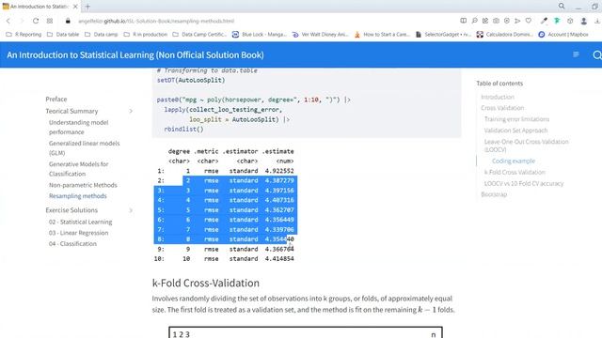Open the How to Start a Care... bookmark
602x338 pixels.
click(382, 35)
